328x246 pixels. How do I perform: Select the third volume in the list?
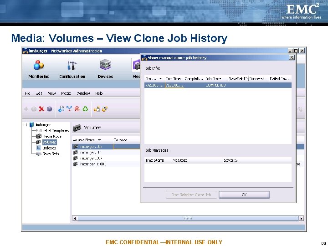pyautogui.click(x=106, y=159)
